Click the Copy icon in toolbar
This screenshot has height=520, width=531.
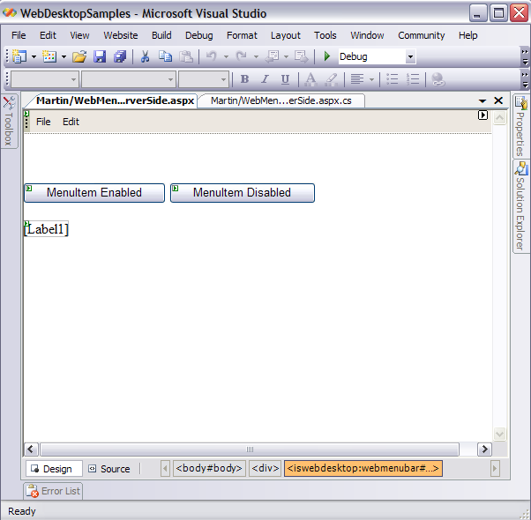166,56
